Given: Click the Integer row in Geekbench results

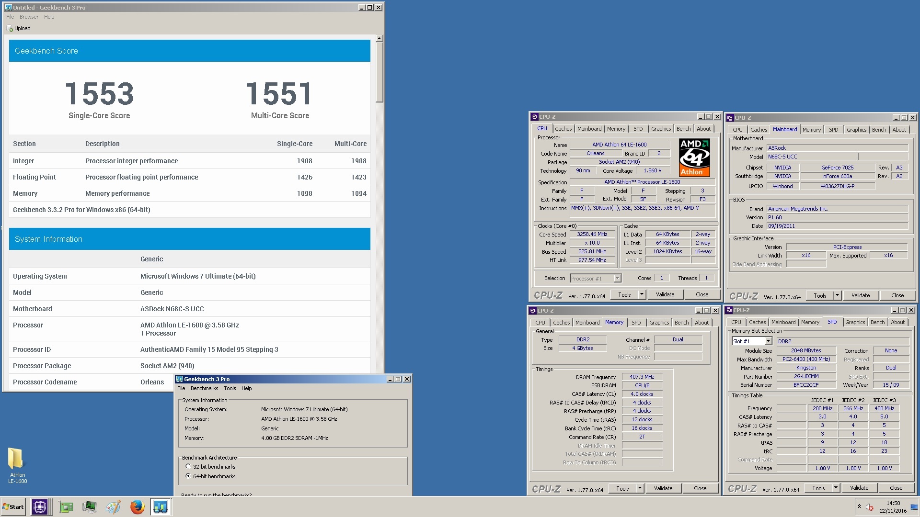Looking at the screenshot, I should click(x=190, y=161).
